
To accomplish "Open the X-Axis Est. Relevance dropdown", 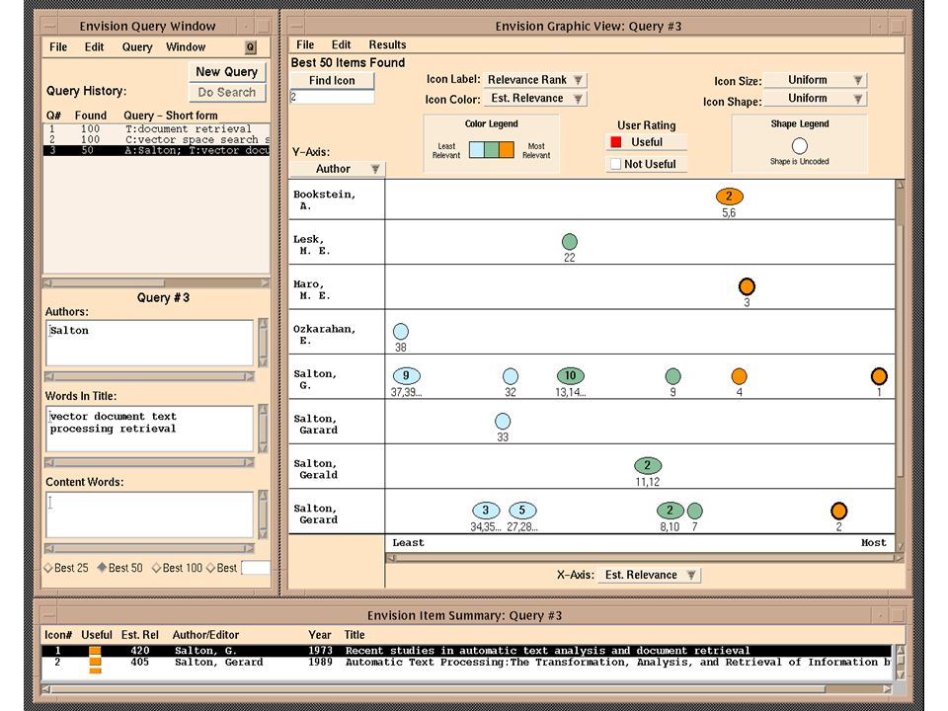I will click(649, 575).
